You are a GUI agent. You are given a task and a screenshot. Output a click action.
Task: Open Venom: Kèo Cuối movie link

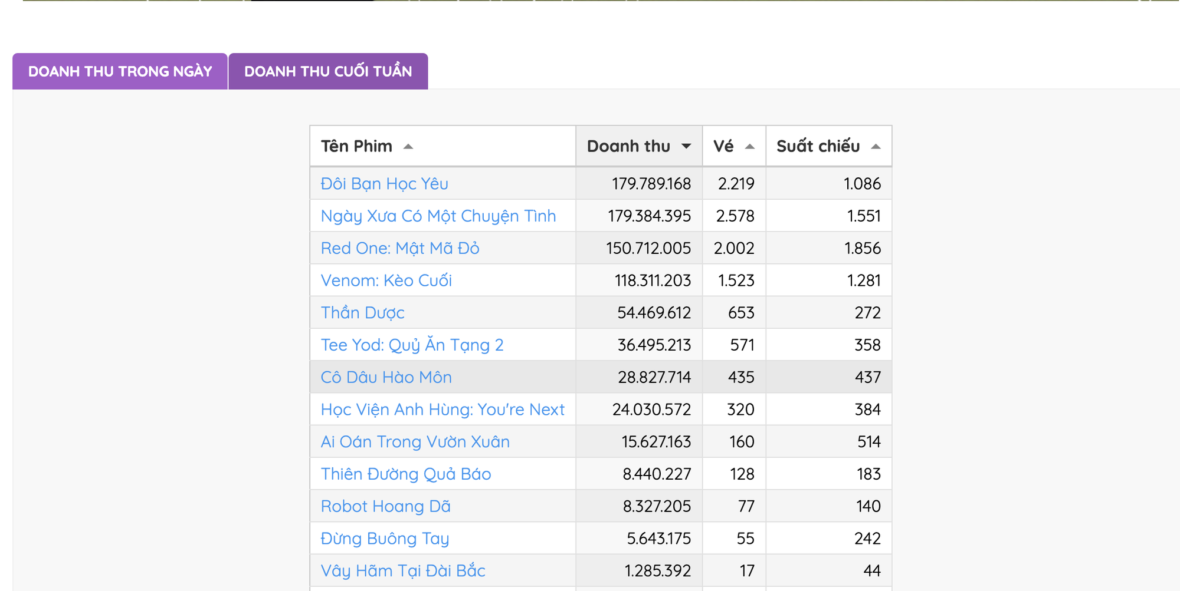coord(386,280)
